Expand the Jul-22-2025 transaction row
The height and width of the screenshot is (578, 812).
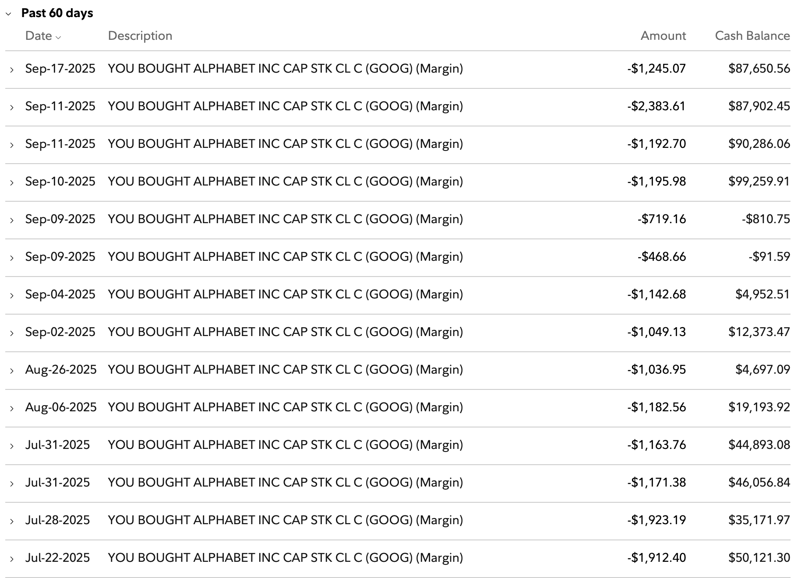[11, 558]
